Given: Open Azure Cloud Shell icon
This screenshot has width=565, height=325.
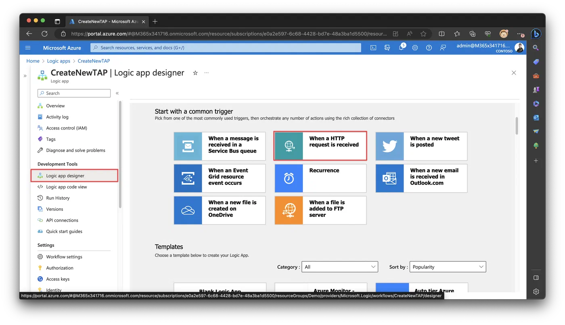Looking at the screenshot, I should pyautogui.click(x=373, y=48).
